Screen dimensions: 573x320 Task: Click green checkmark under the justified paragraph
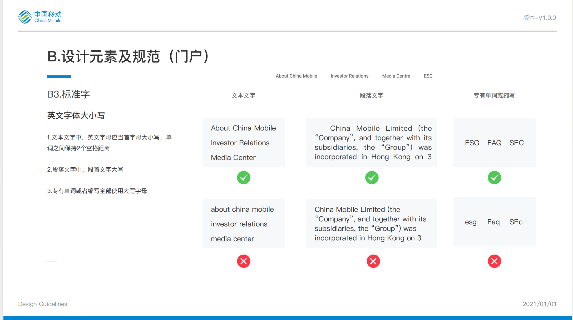372,178
